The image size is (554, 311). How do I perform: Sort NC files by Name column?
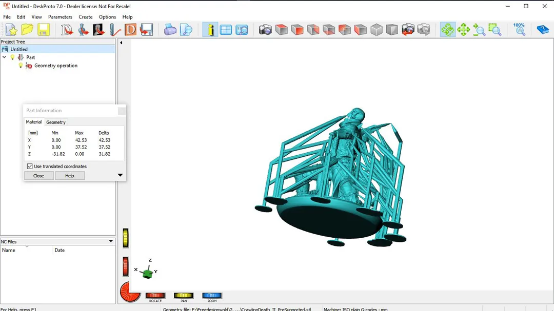[27, 250]
